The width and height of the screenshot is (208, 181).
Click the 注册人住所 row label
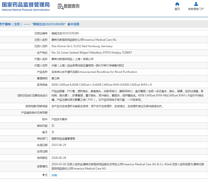41,46
